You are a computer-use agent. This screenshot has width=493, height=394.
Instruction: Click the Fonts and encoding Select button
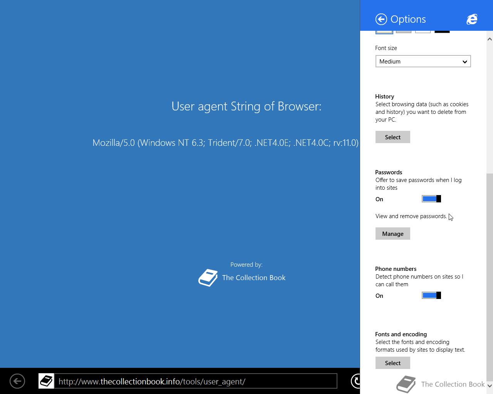(392, 363)
